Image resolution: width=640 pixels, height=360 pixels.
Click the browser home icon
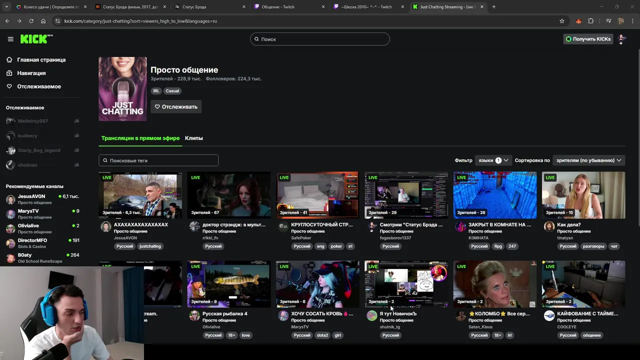tap(43, 21)
